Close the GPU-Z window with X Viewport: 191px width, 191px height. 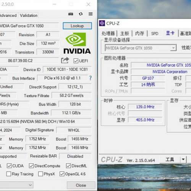(x=88, y=4)
